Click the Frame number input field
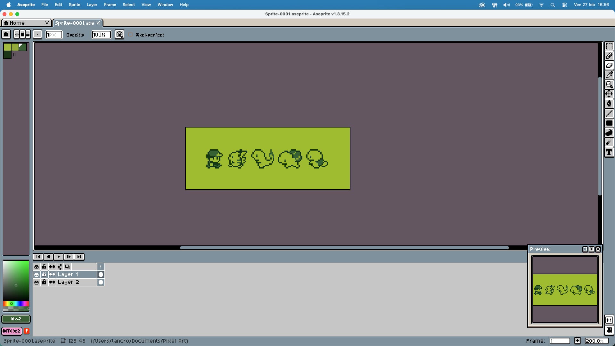This screenshot has height=346, width=615. [559, 341]
